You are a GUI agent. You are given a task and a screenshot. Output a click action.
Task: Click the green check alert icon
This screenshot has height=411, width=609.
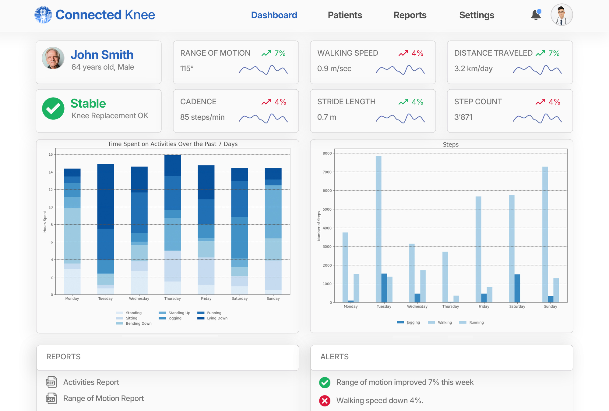click(325, 382)
